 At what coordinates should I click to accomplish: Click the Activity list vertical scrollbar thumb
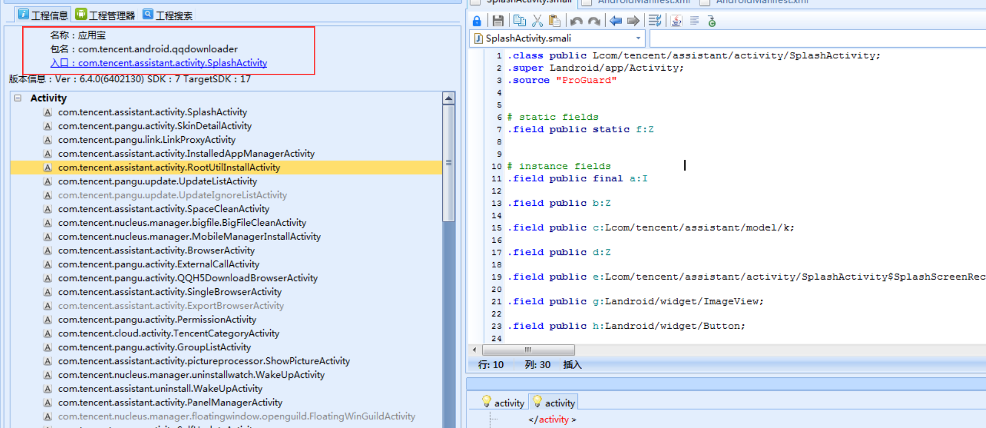pyautogui.click(x=448, y=163)
